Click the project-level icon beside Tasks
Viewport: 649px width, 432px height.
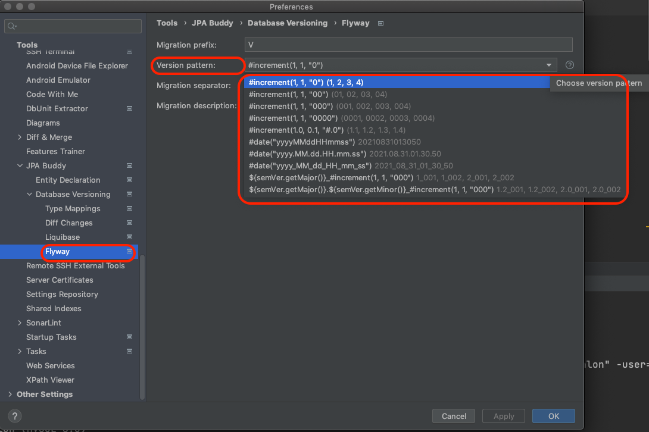pyautogui.click(x=130, y=351)
